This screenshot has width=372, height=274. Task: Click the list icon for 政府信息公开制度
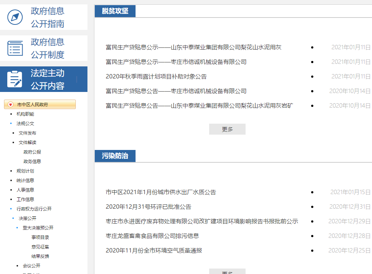(15, 48)
